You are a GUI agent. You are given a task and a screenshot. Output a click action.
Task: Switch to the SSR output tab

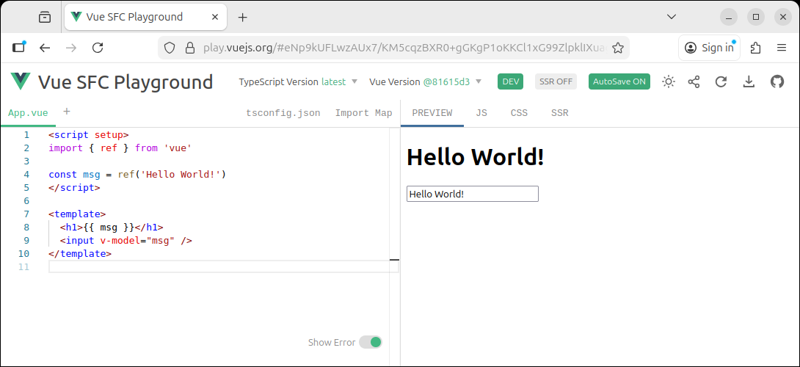click(x=560, y=113)
